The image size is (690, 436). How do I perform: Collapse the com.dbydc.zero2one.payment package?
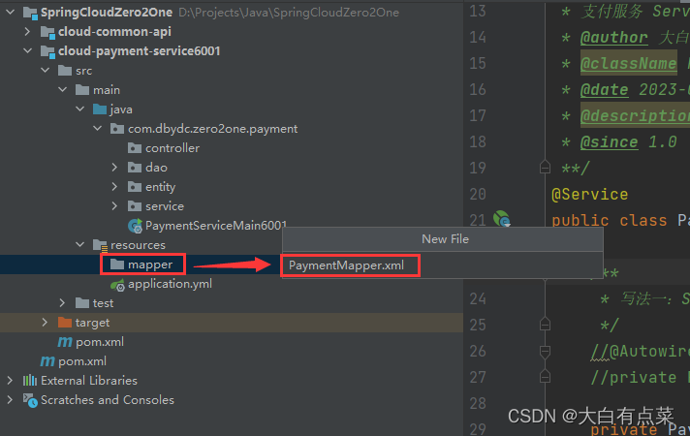[98, 129]
